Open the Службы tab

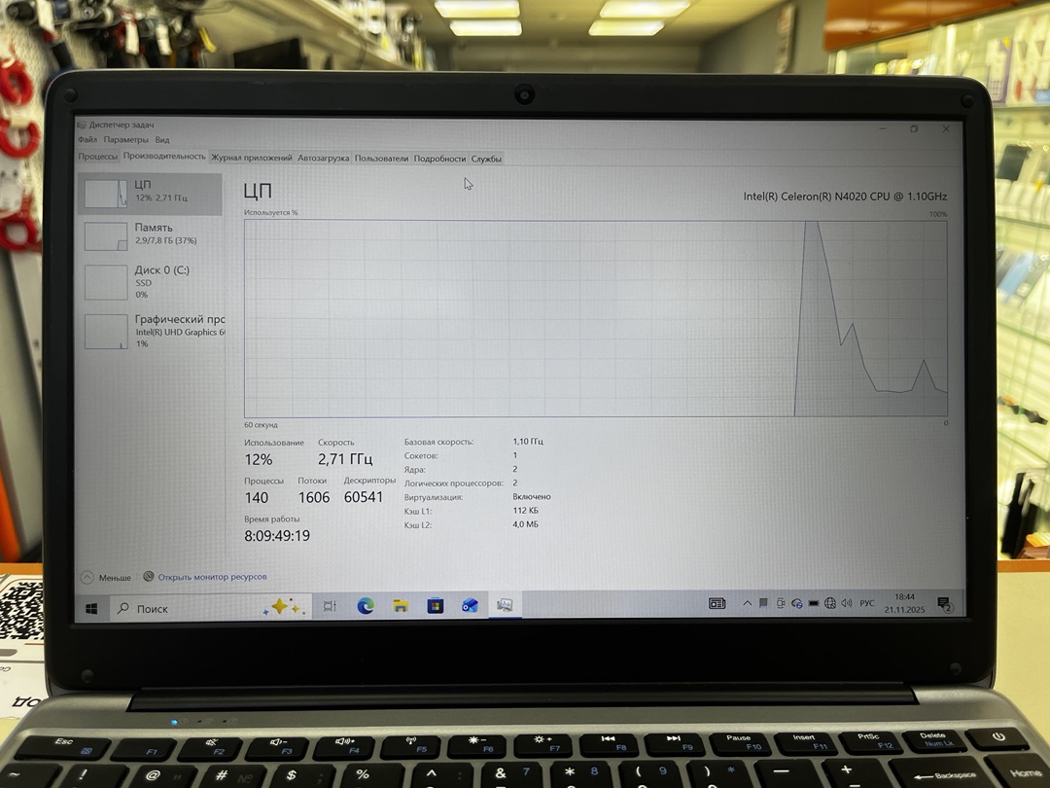point(486,159)
